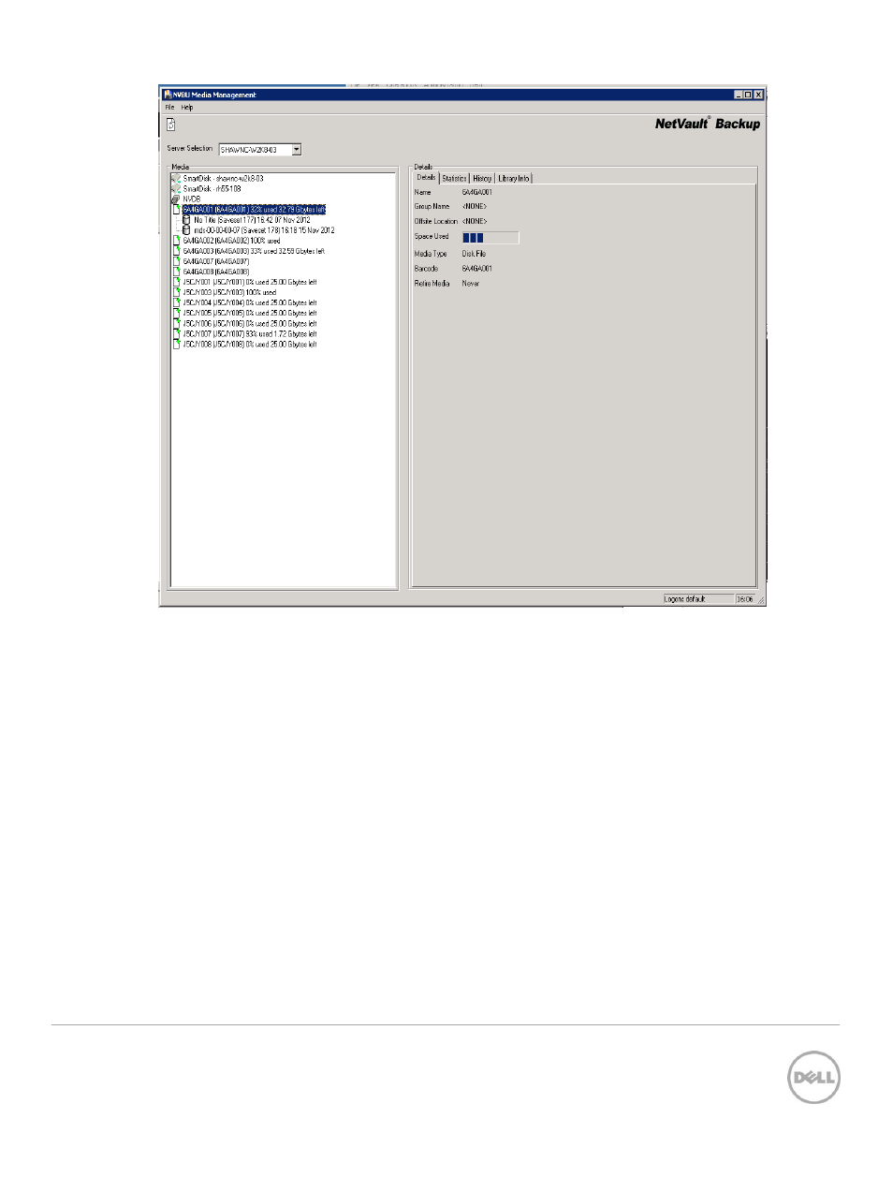The image size is (893, 1192).
Task: Switch to the Statistics tab
Action: coord(454,178)
